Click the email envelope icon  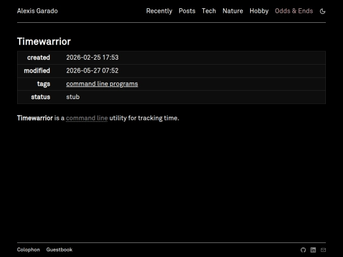323,250
